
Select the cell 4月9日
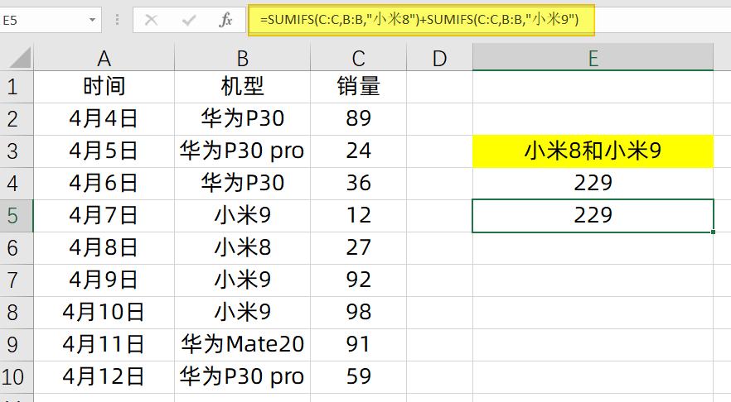click(x=104, y=280)
